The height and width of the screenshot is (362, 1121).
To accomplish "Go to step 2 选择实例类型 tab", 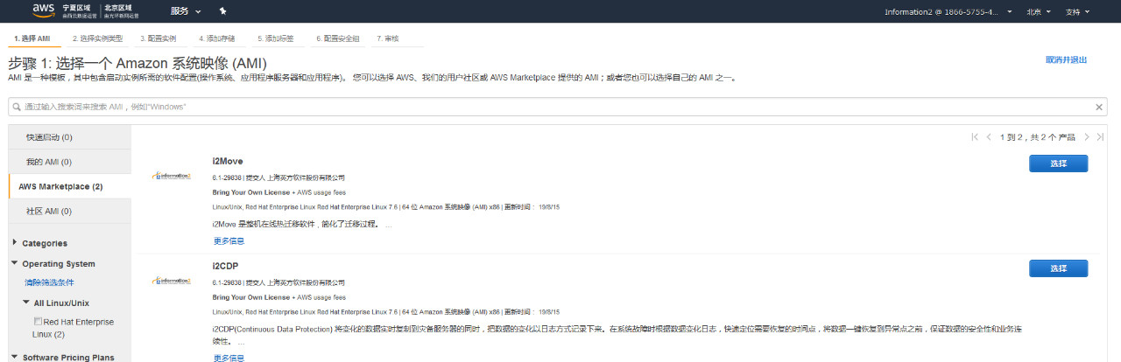I will [x=96, y=38].
